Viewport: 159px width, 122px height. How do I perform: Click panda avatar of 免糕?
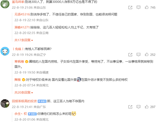coord(5,51)
